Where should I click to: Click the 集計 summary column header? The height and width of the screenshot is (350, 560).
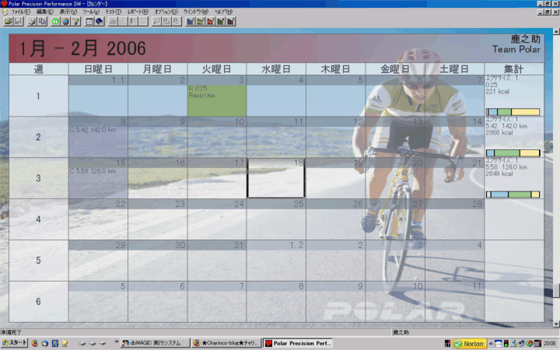click(513, 69)
